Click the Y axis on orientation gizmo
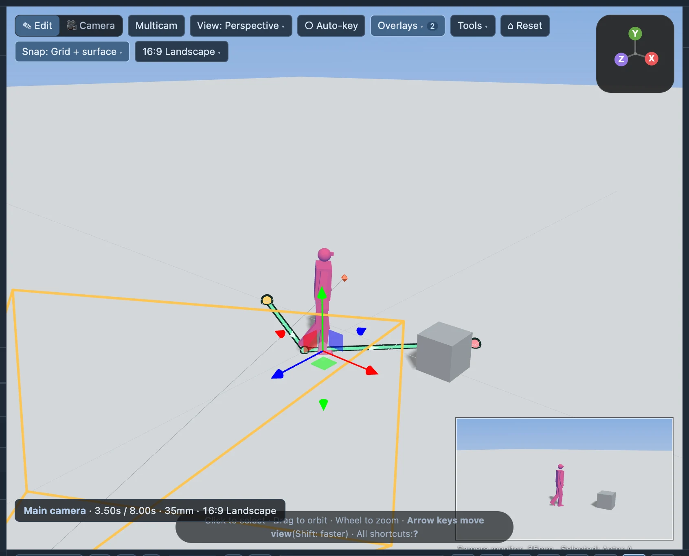The image size is (689, 556). tap(635, 33)
